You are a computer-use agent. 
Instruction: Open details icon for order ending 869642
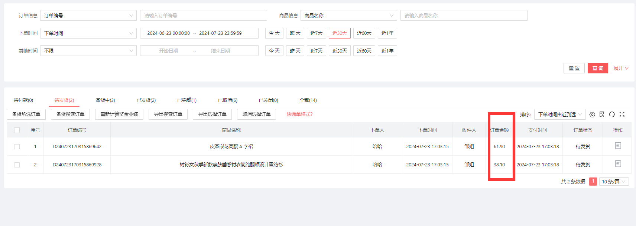[618, 146]
